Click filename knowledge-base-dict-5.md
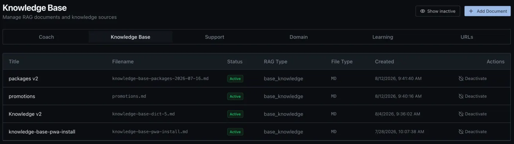The width and height of the screenshot is (514, 144). pos(144,114)
